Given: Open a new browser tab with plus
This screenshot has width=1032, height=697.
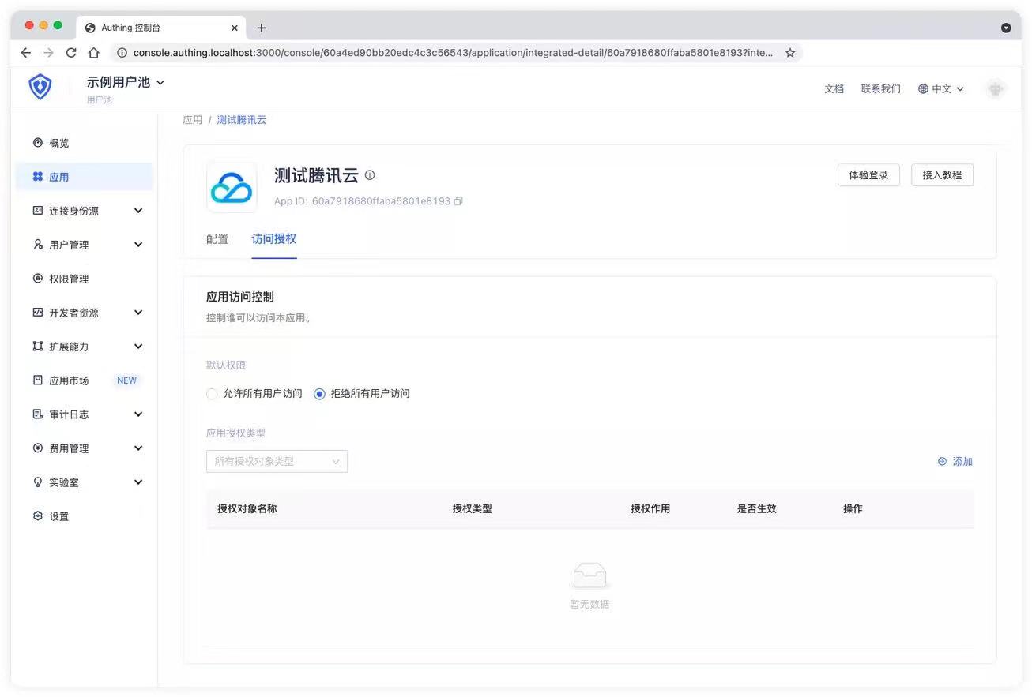Looking at the screenshot, I should click(262, 28).
